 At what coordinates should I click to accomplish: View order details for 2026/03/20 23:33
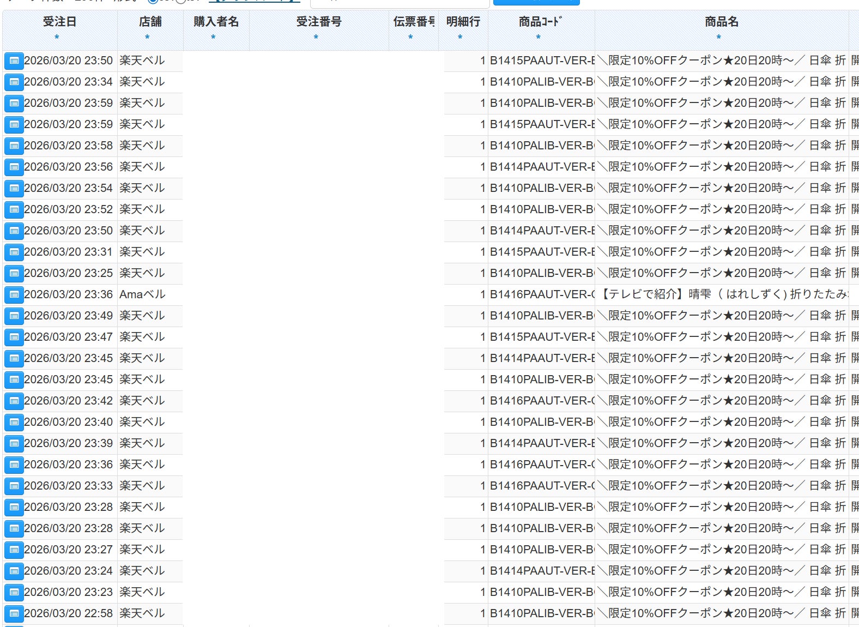tap(14, 486)
